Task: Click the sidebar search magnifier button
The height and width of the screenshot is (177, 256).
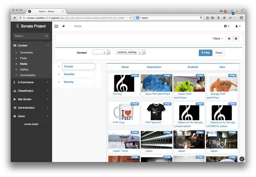Action: (47, 36)
